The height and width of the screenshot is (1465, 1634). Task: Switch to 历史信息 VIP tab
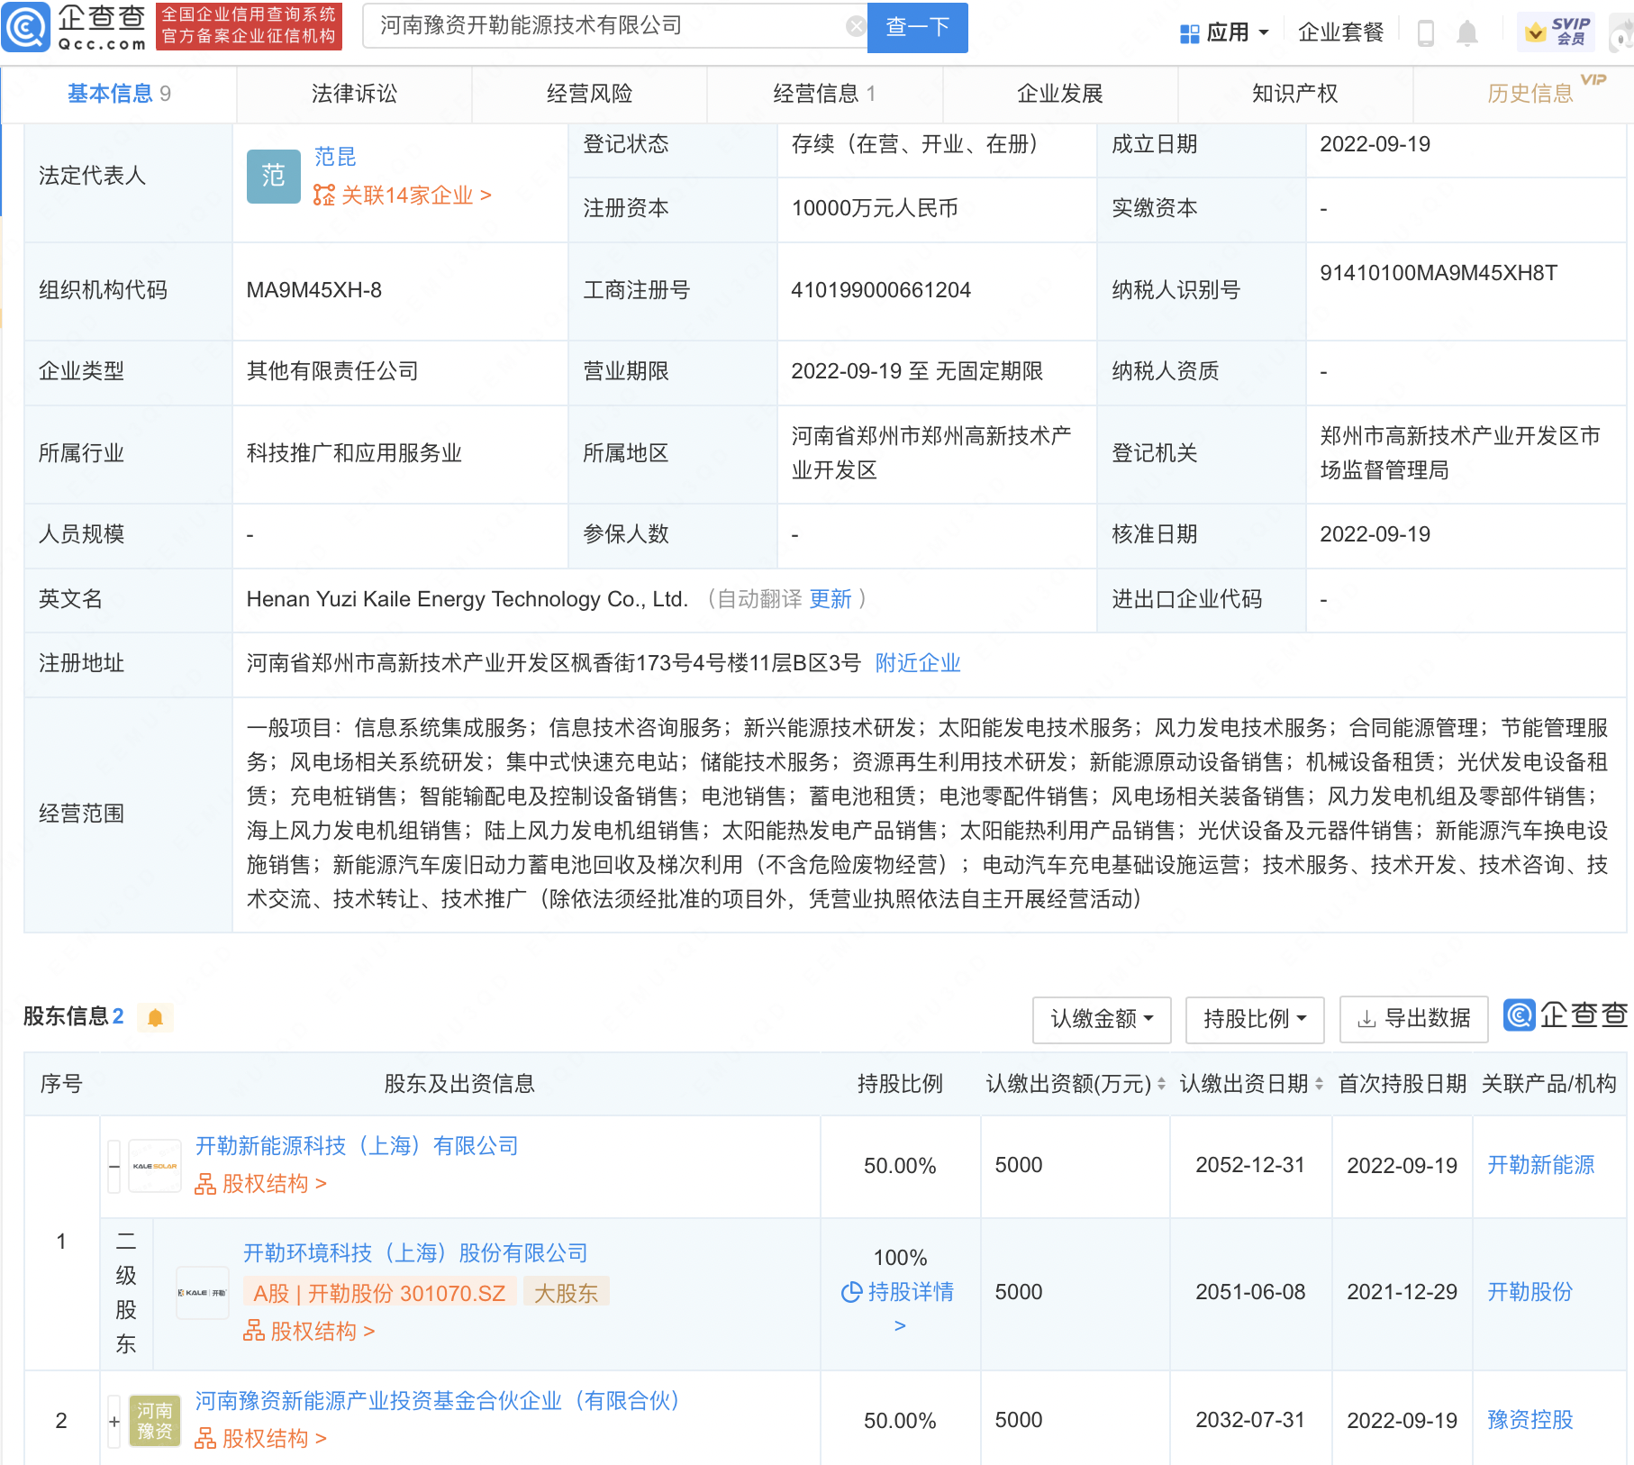tap(1530, 94)
